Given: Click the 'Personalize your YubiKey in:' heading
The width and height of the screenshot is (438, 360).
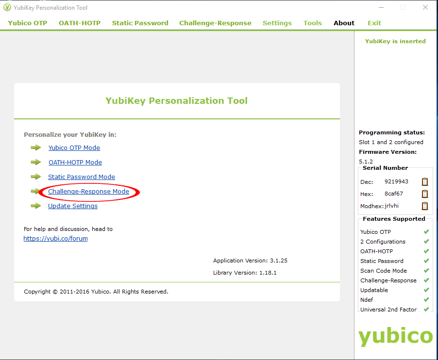Looking at the screenshot, I should [70, 134].
